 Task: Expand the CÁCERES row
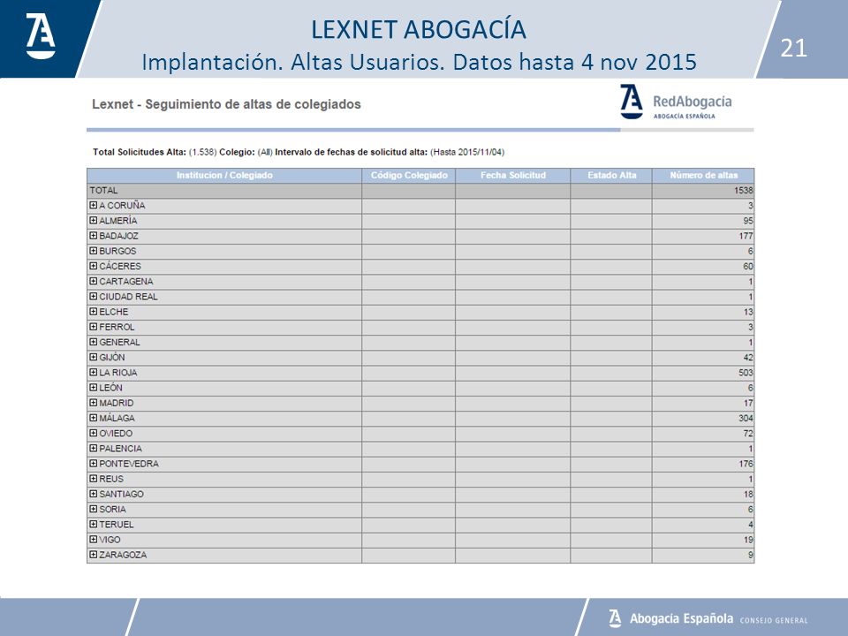[x=94, y=266]
